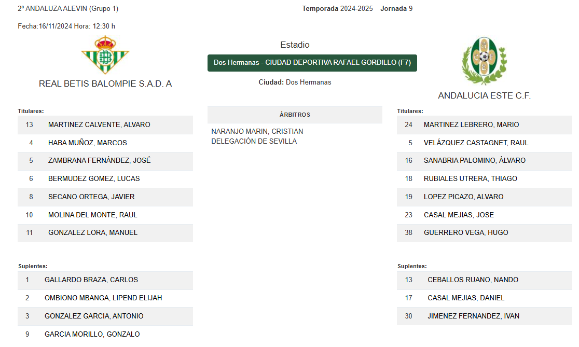This screenshot has width=579, height=347.
Task: Select GONZALEZ LORA, MANUEL row
Action: [105, 232]
